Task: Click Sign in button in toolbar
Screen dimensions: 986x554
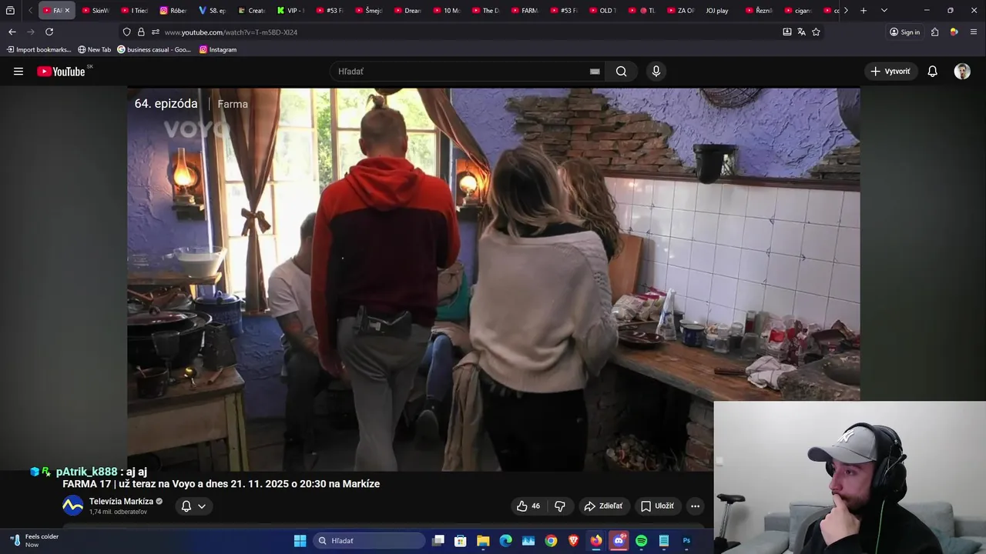Action: click(904, 32)
